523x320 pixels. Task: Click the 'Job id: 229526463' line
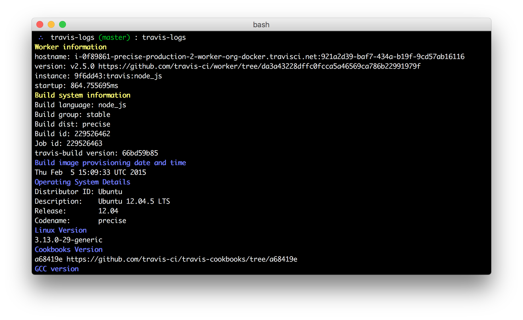(69, 144)
